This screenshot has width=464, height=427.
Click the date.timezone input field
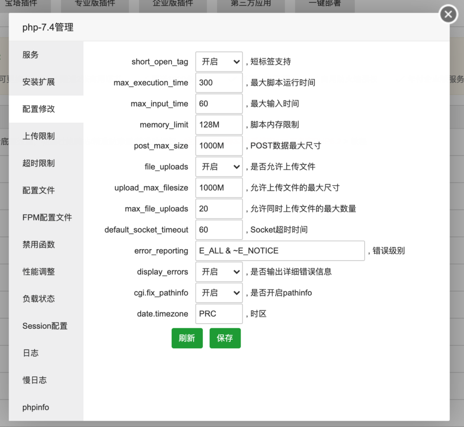[x=219, y=314]
